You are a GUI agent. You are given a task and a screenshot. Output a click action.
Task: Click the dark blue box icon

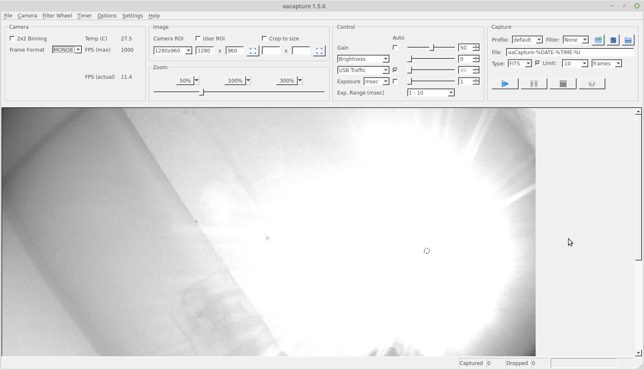point(613,40)
